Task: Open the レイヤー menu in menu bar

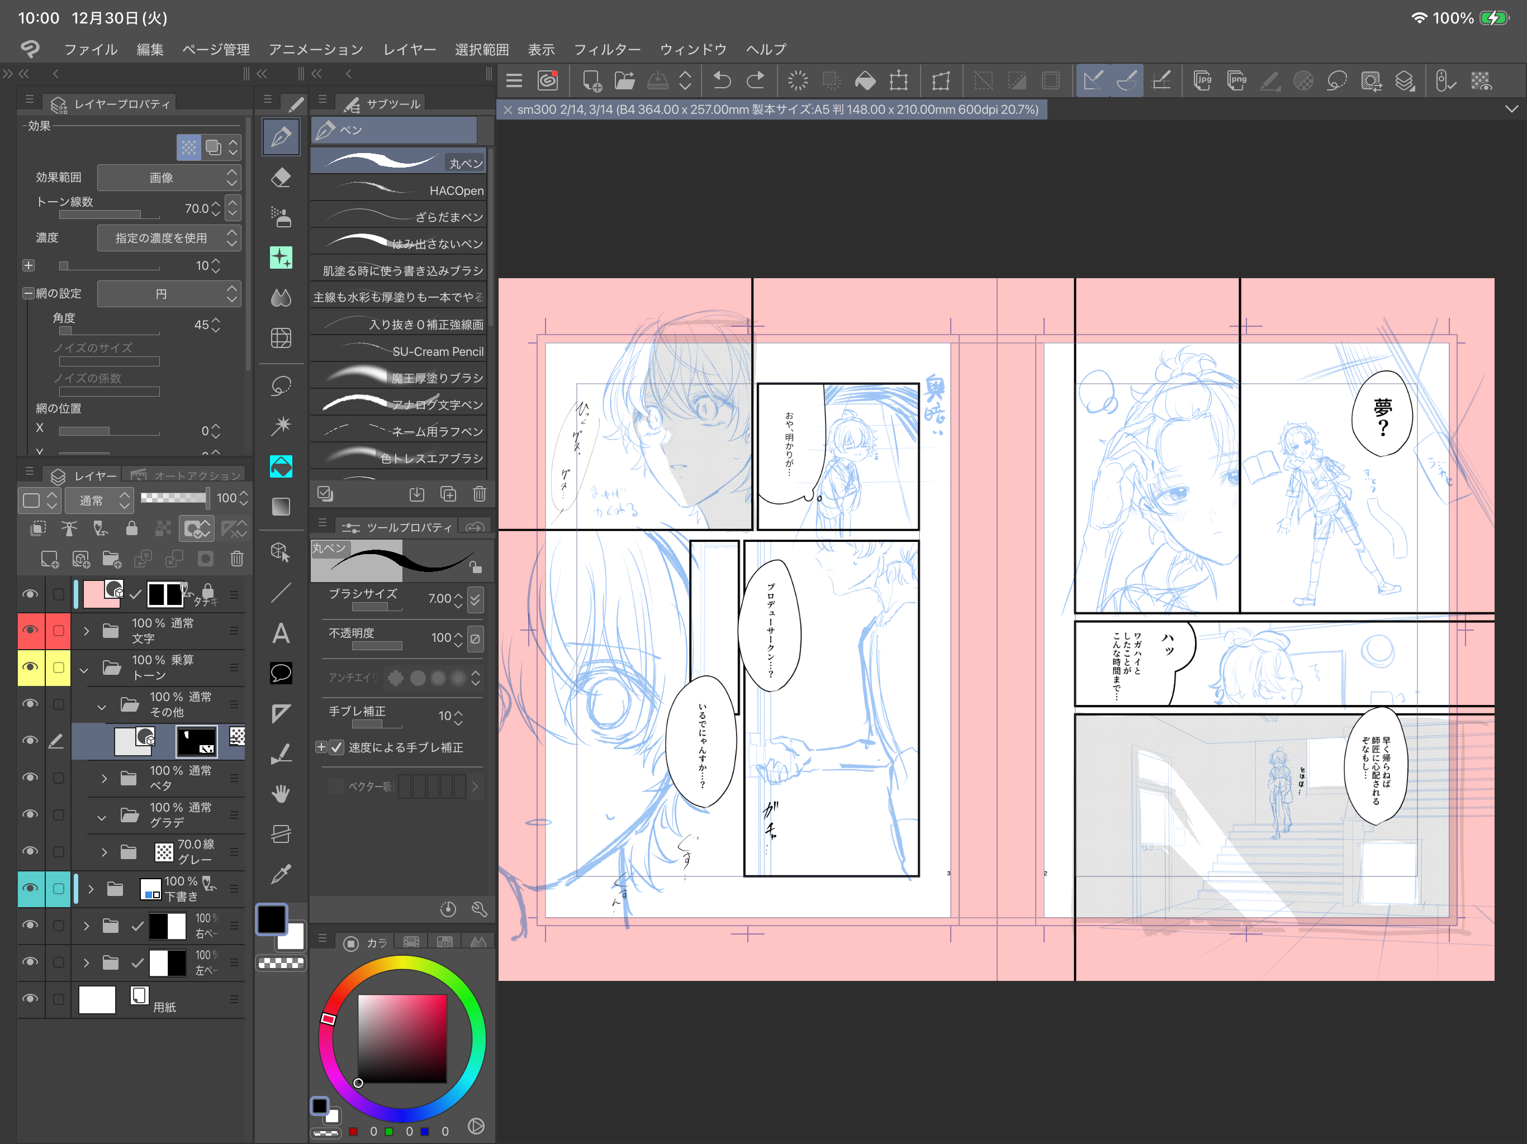Action: click(409, 50)
